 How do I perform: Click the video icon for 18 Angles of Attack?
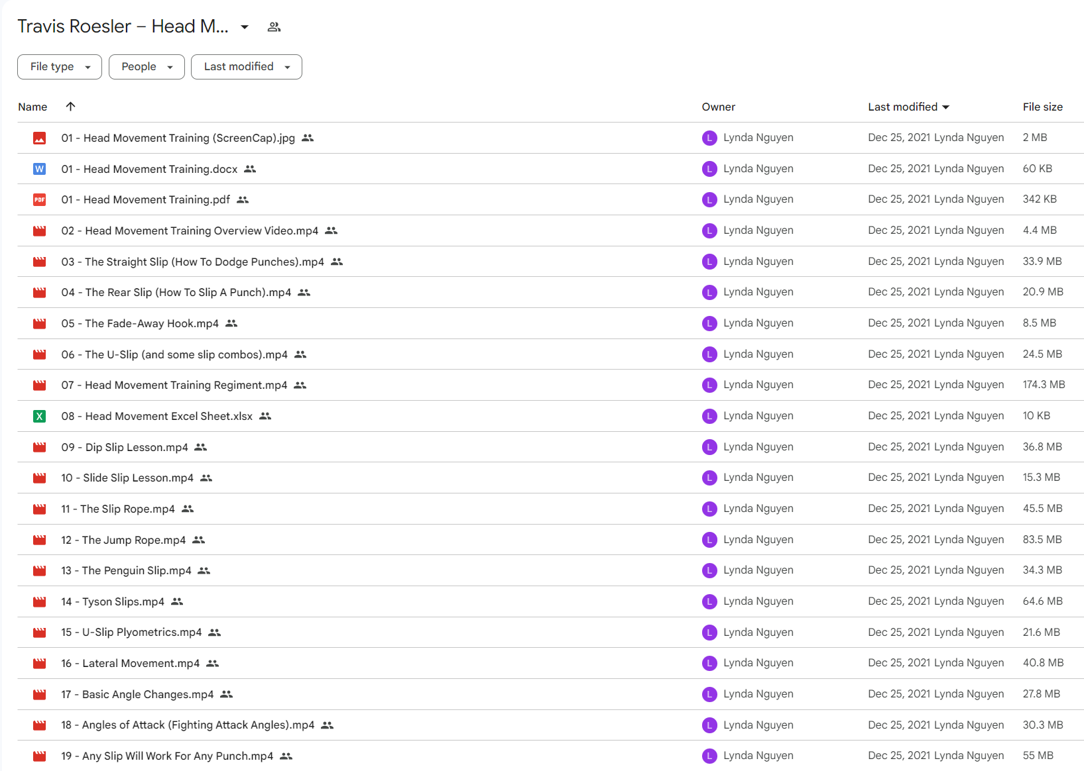40,725
